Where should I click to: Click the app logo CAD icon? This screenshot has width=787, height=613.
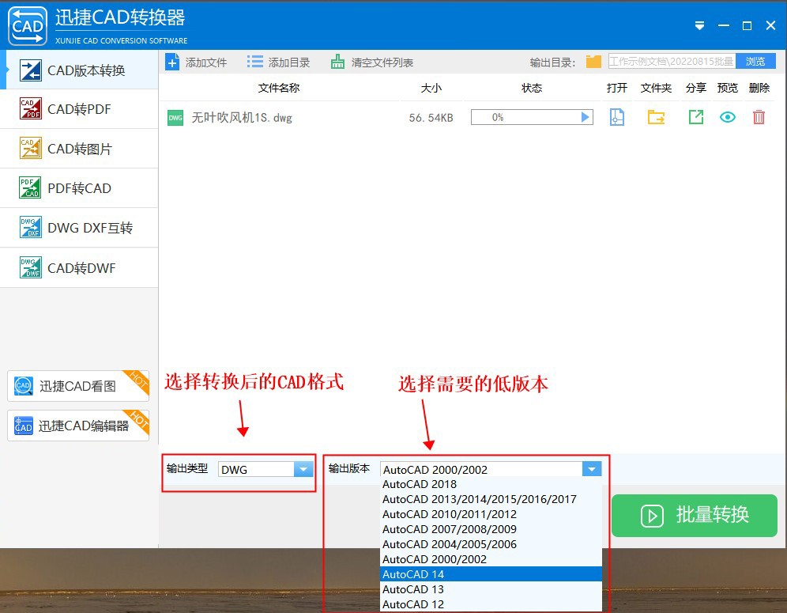click(27, 25)
